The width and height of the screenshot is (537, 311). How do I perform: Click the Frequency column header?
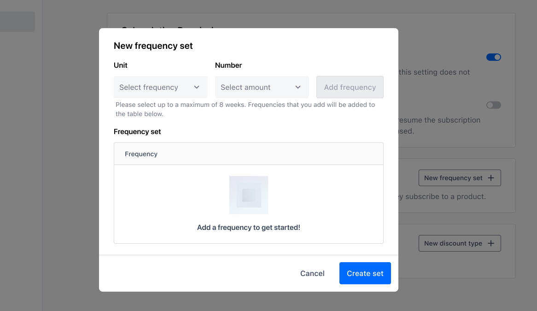pos(141,154)
